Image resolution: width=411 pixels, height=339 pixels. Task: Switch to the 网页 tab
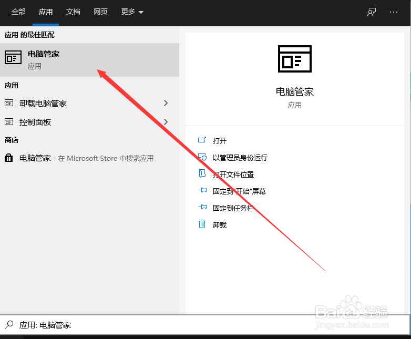(x=100, y=12)
